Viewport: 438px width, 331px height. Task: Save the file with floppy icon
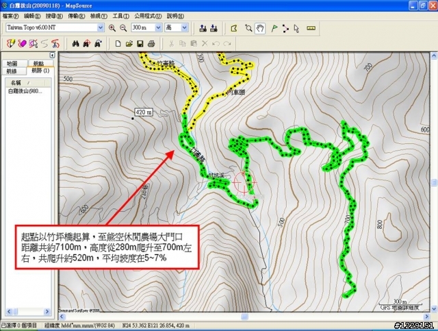click(140, 44)
